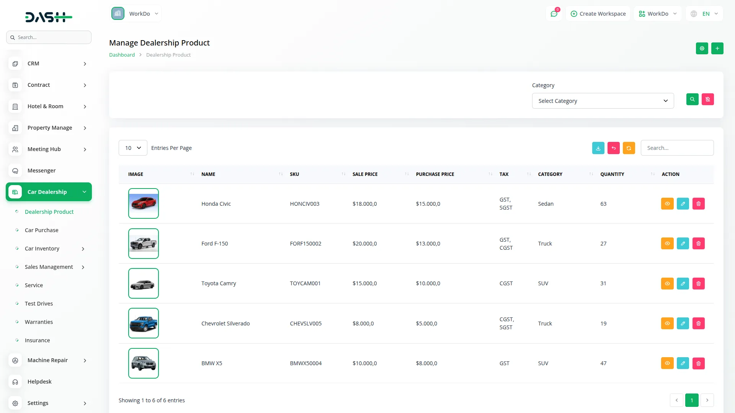
Task: View Honda Civic details with eye icon
Action: [x=667, y=204]
